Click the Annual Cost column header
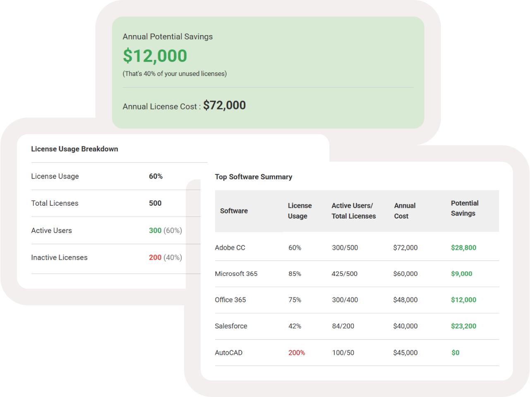This screenshot has width=530, height=397. coord(405,211)
